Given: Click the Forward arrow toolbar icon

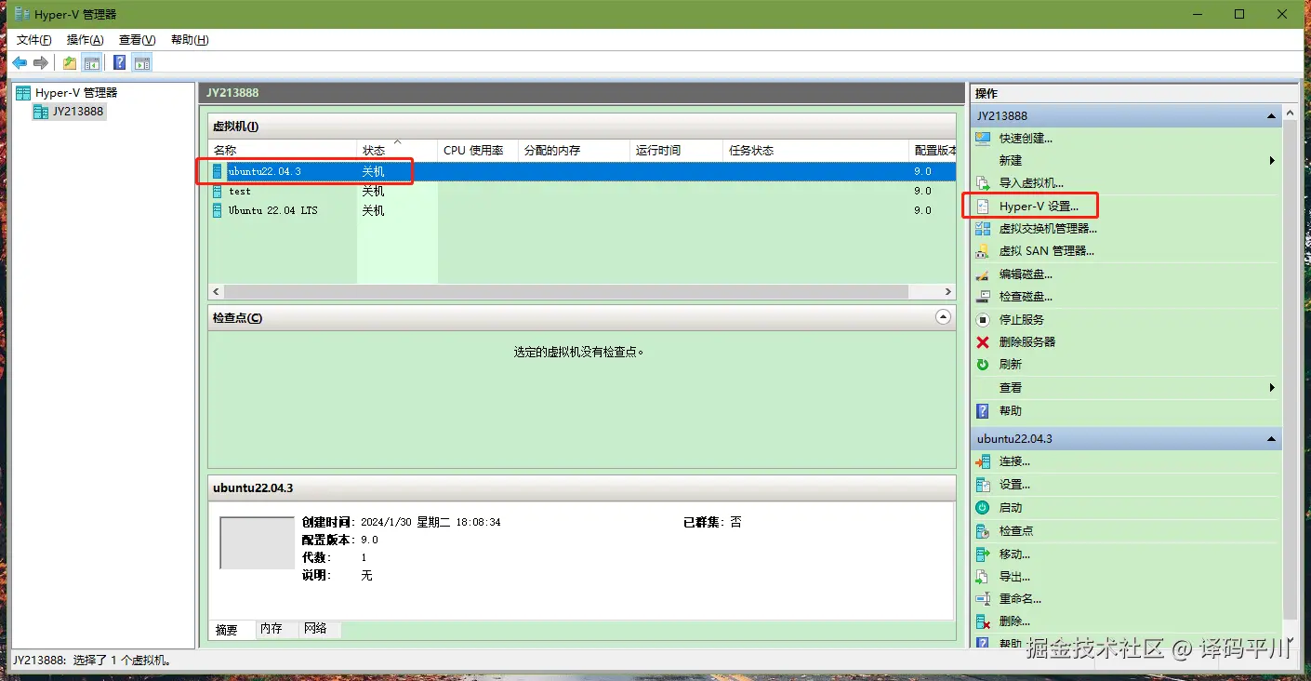Looking at the screenshot, I should tap(41, 62).
